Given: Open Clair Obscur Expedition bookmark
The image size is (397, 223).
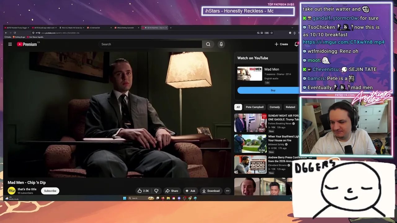Looking at the screenshot, I should pos(35,37).
